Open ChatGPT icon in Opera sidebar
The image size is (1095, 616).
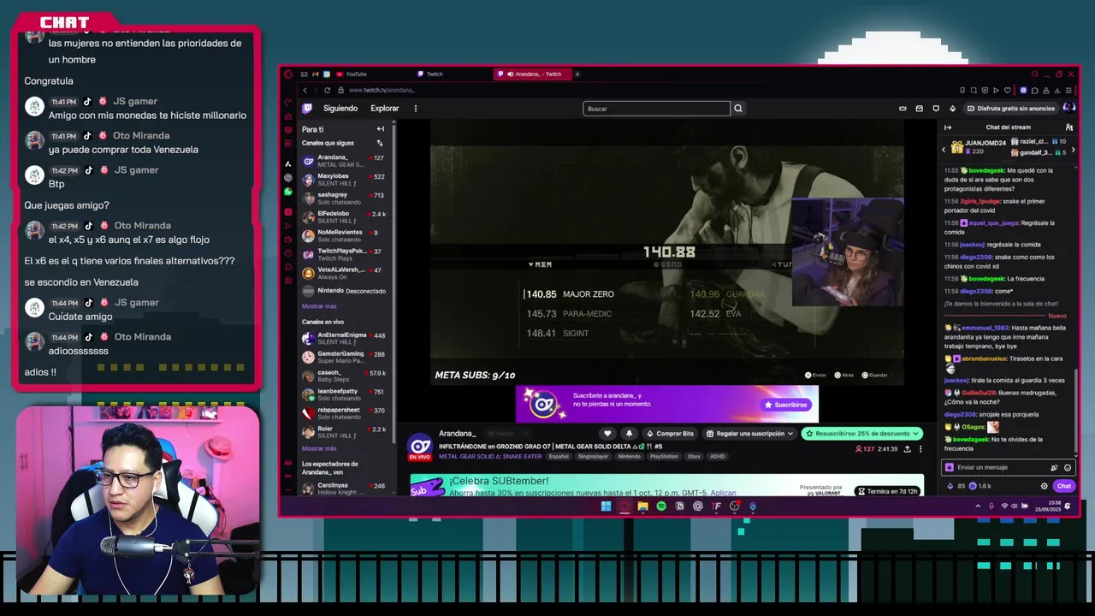pos(288,178)
